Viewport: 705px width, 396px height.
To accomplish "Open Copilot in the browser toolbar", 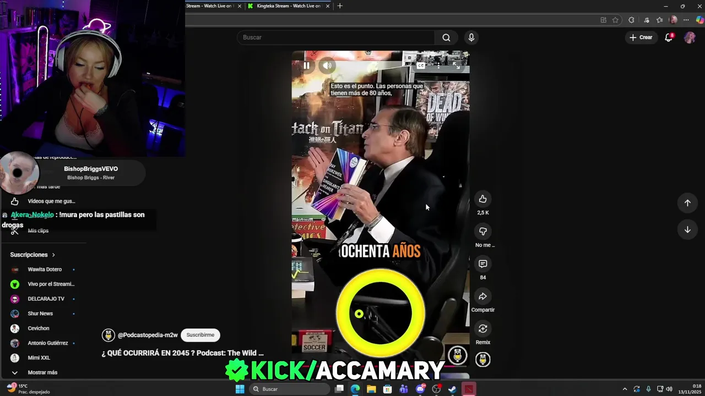I will click(699, 20).
